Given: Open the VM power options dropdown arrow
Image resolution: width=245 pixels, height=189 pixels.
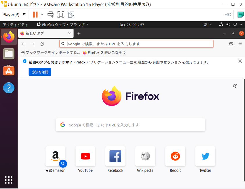Looking at the screenshot, I should 42,15.
